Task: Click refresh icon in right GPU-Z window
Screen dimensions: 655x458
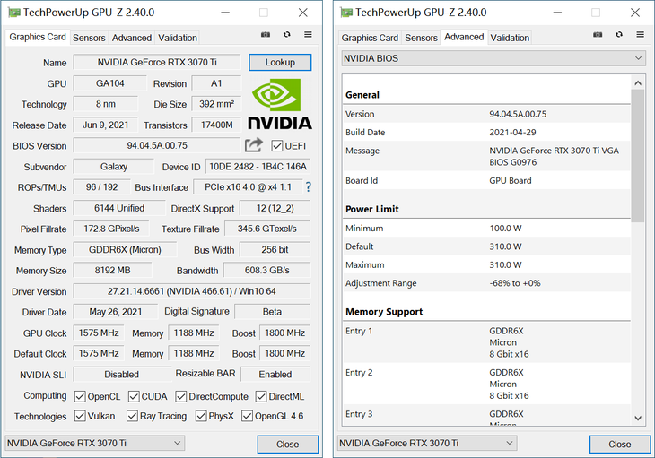Action: (x=619, y=35)
